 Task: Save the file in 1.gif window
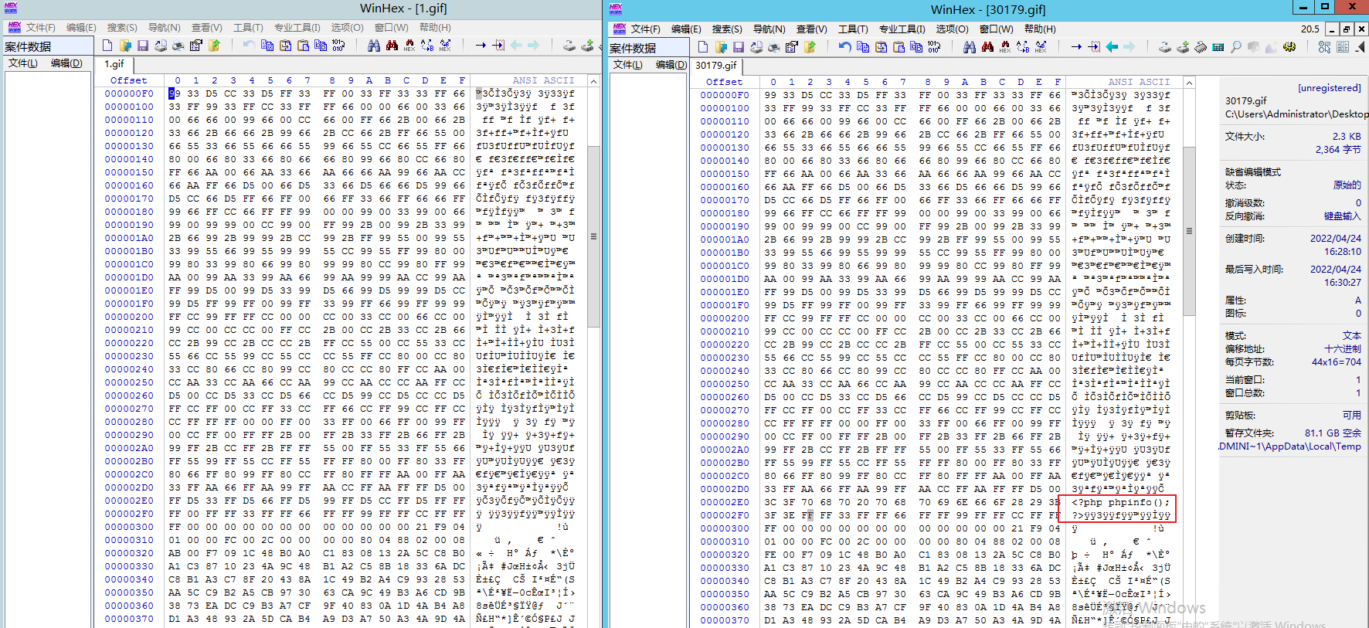(143, 46)
